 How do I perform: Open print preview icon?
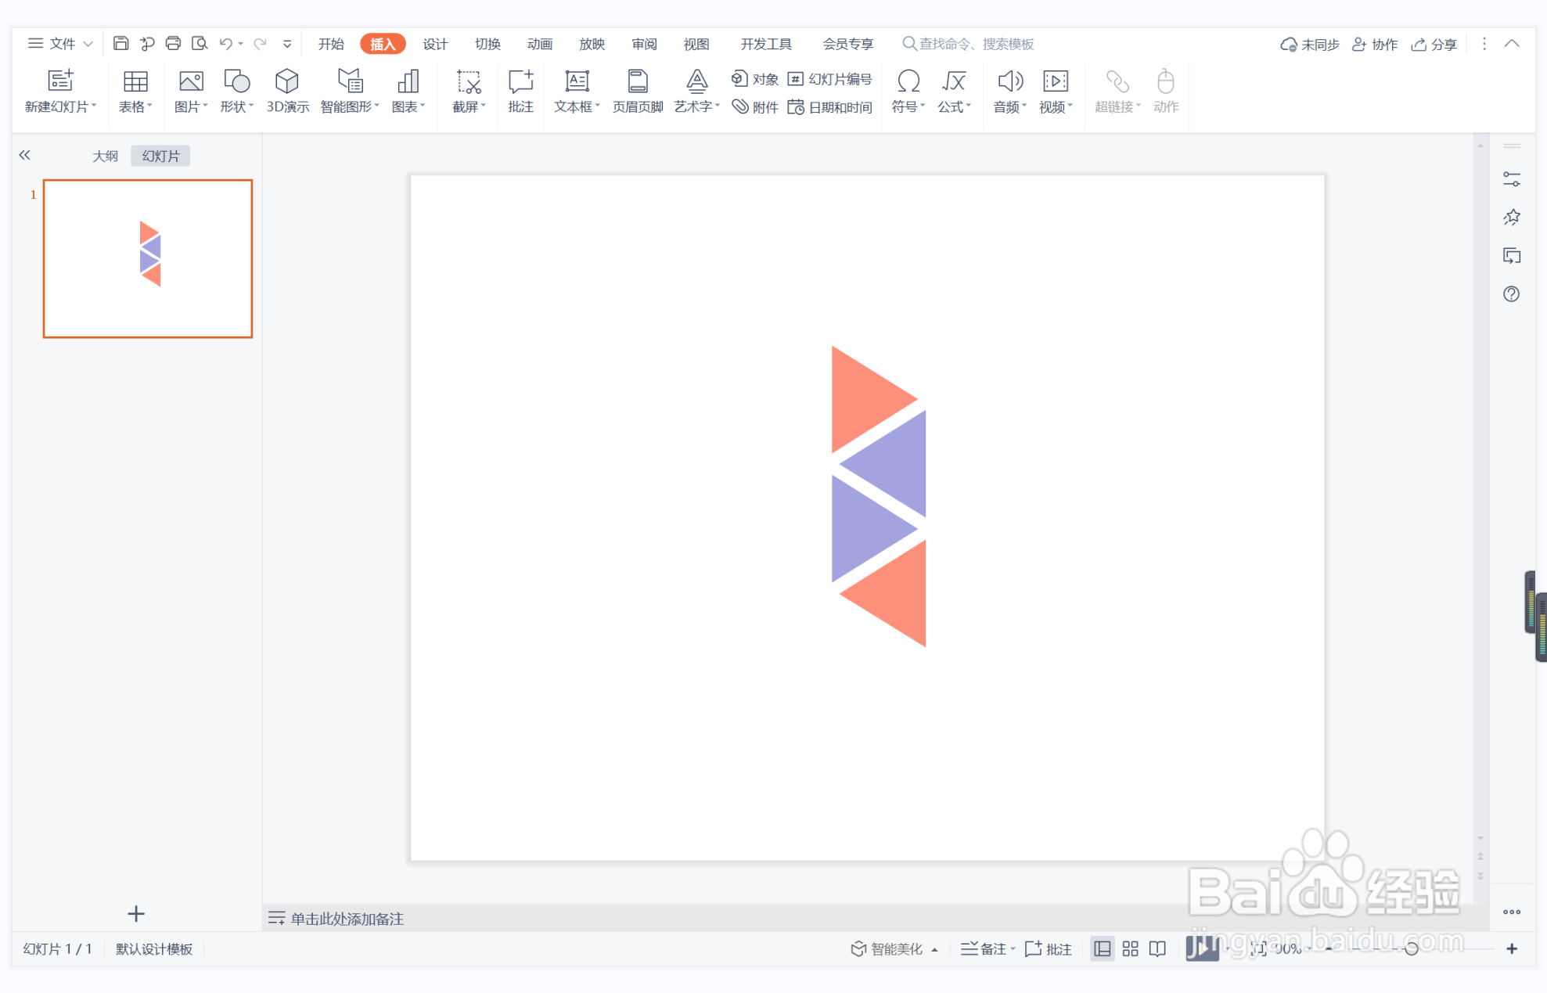199,44
